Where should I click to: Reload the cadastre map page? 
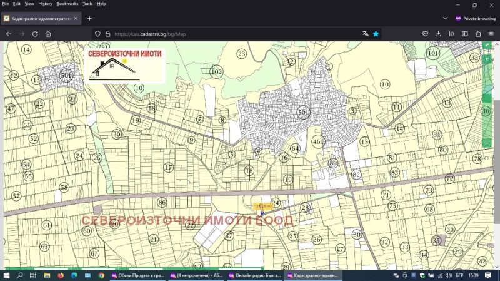(x=35, y=34)
